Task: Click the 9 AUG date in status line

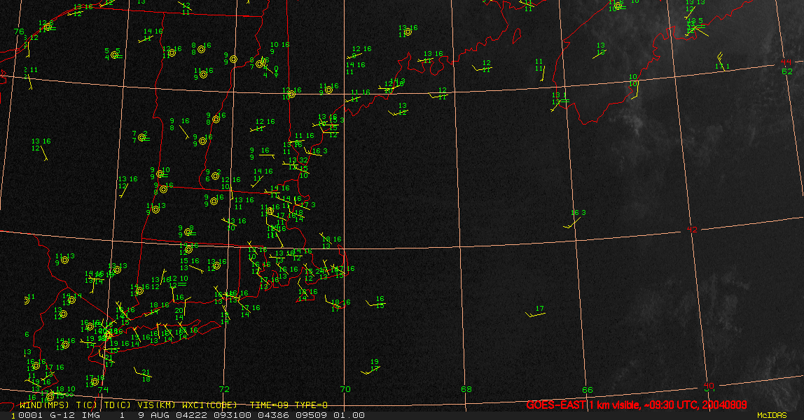Action: coord(154,415)
